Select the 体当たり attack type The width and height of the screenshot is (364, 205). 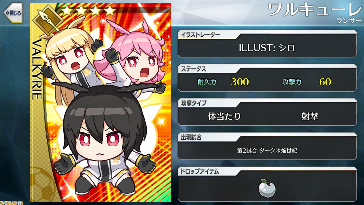point(224,116)
